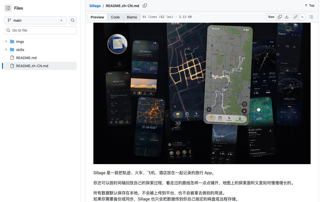Click the '91 lines (62 loc) · 3.13 KB' text

pos(167,17)
